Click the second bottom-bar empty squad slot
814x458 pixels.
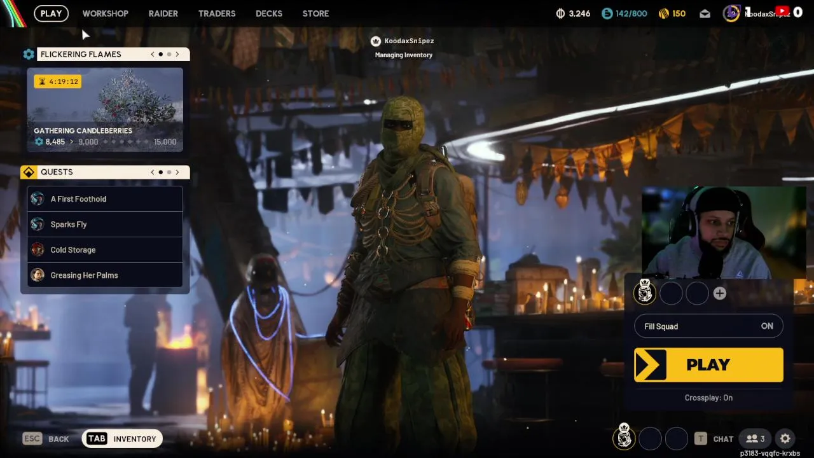tap(650, 438)
